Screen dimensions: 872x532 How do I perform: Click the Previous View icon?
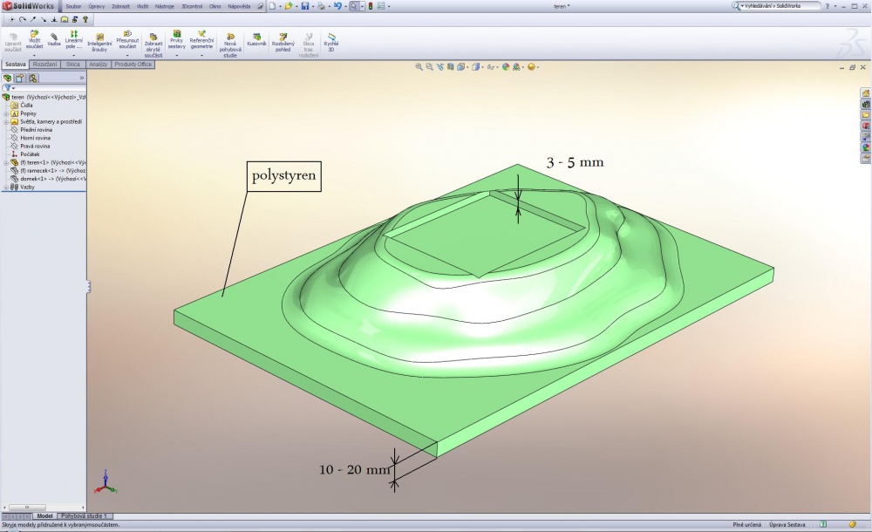pyautogui.click(x=439, y=67)
